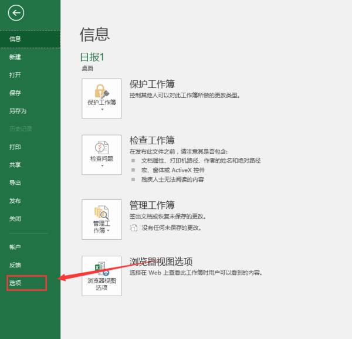The height and width of the screenshot is (339, 352).
Task: Click the 信息 page heading
Action: [94, 35]
